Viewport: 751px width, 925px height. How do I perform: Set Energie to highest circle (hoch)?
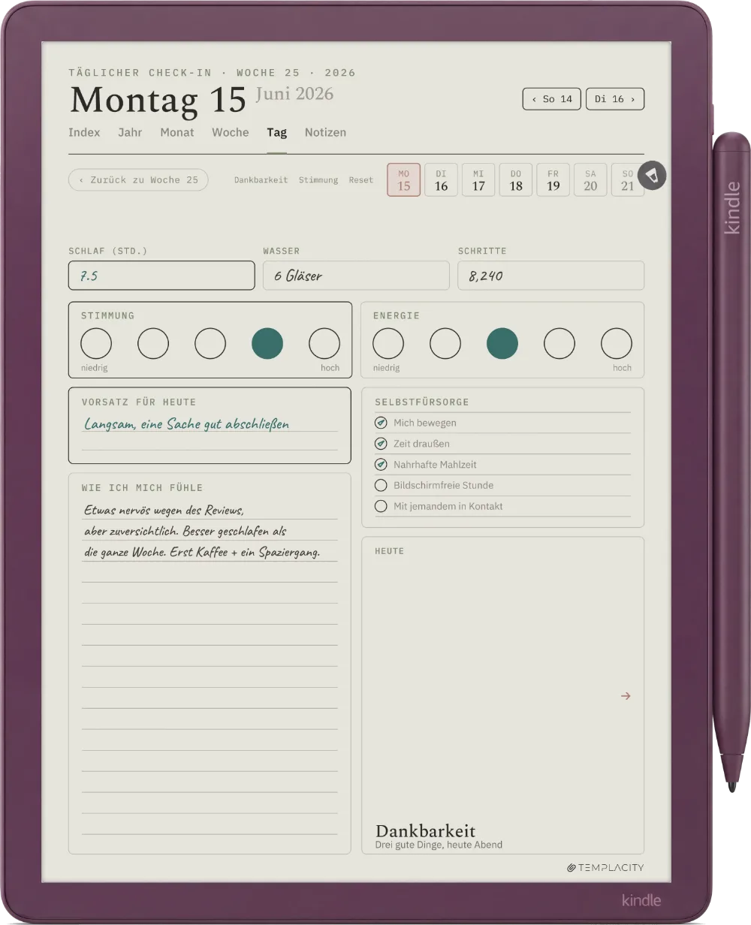[617, 343]
